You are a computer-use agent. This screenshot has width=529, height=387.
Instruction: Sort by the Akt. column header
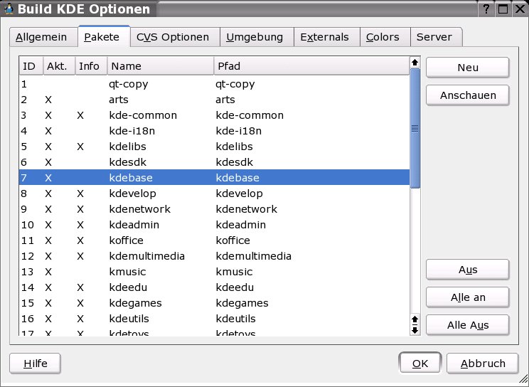point(60,66)
